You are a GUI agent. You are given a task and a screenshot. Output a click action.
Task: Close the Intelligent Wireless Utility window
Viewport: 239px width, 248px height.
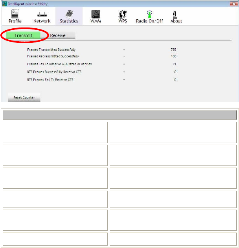click(x=234, y=4)
